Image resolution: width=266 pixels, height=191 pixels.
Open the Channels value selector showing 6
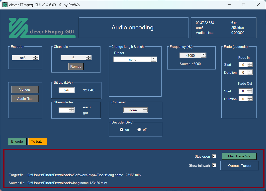pyautogui.click(x=76, y=58)
